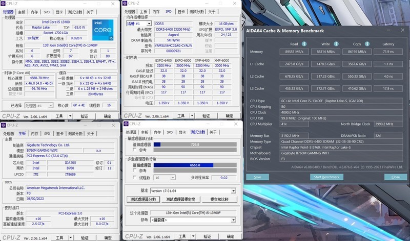Click the AIDA64 Close button
Image resolution: width=410 pixels, height=241 pixels.
[396, 177]
